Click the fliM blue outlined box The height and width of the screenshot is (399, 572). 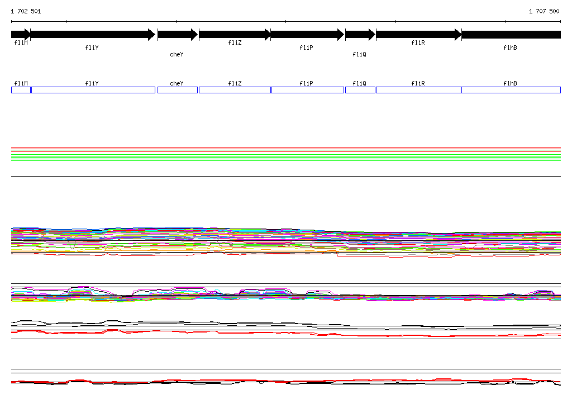21,90
